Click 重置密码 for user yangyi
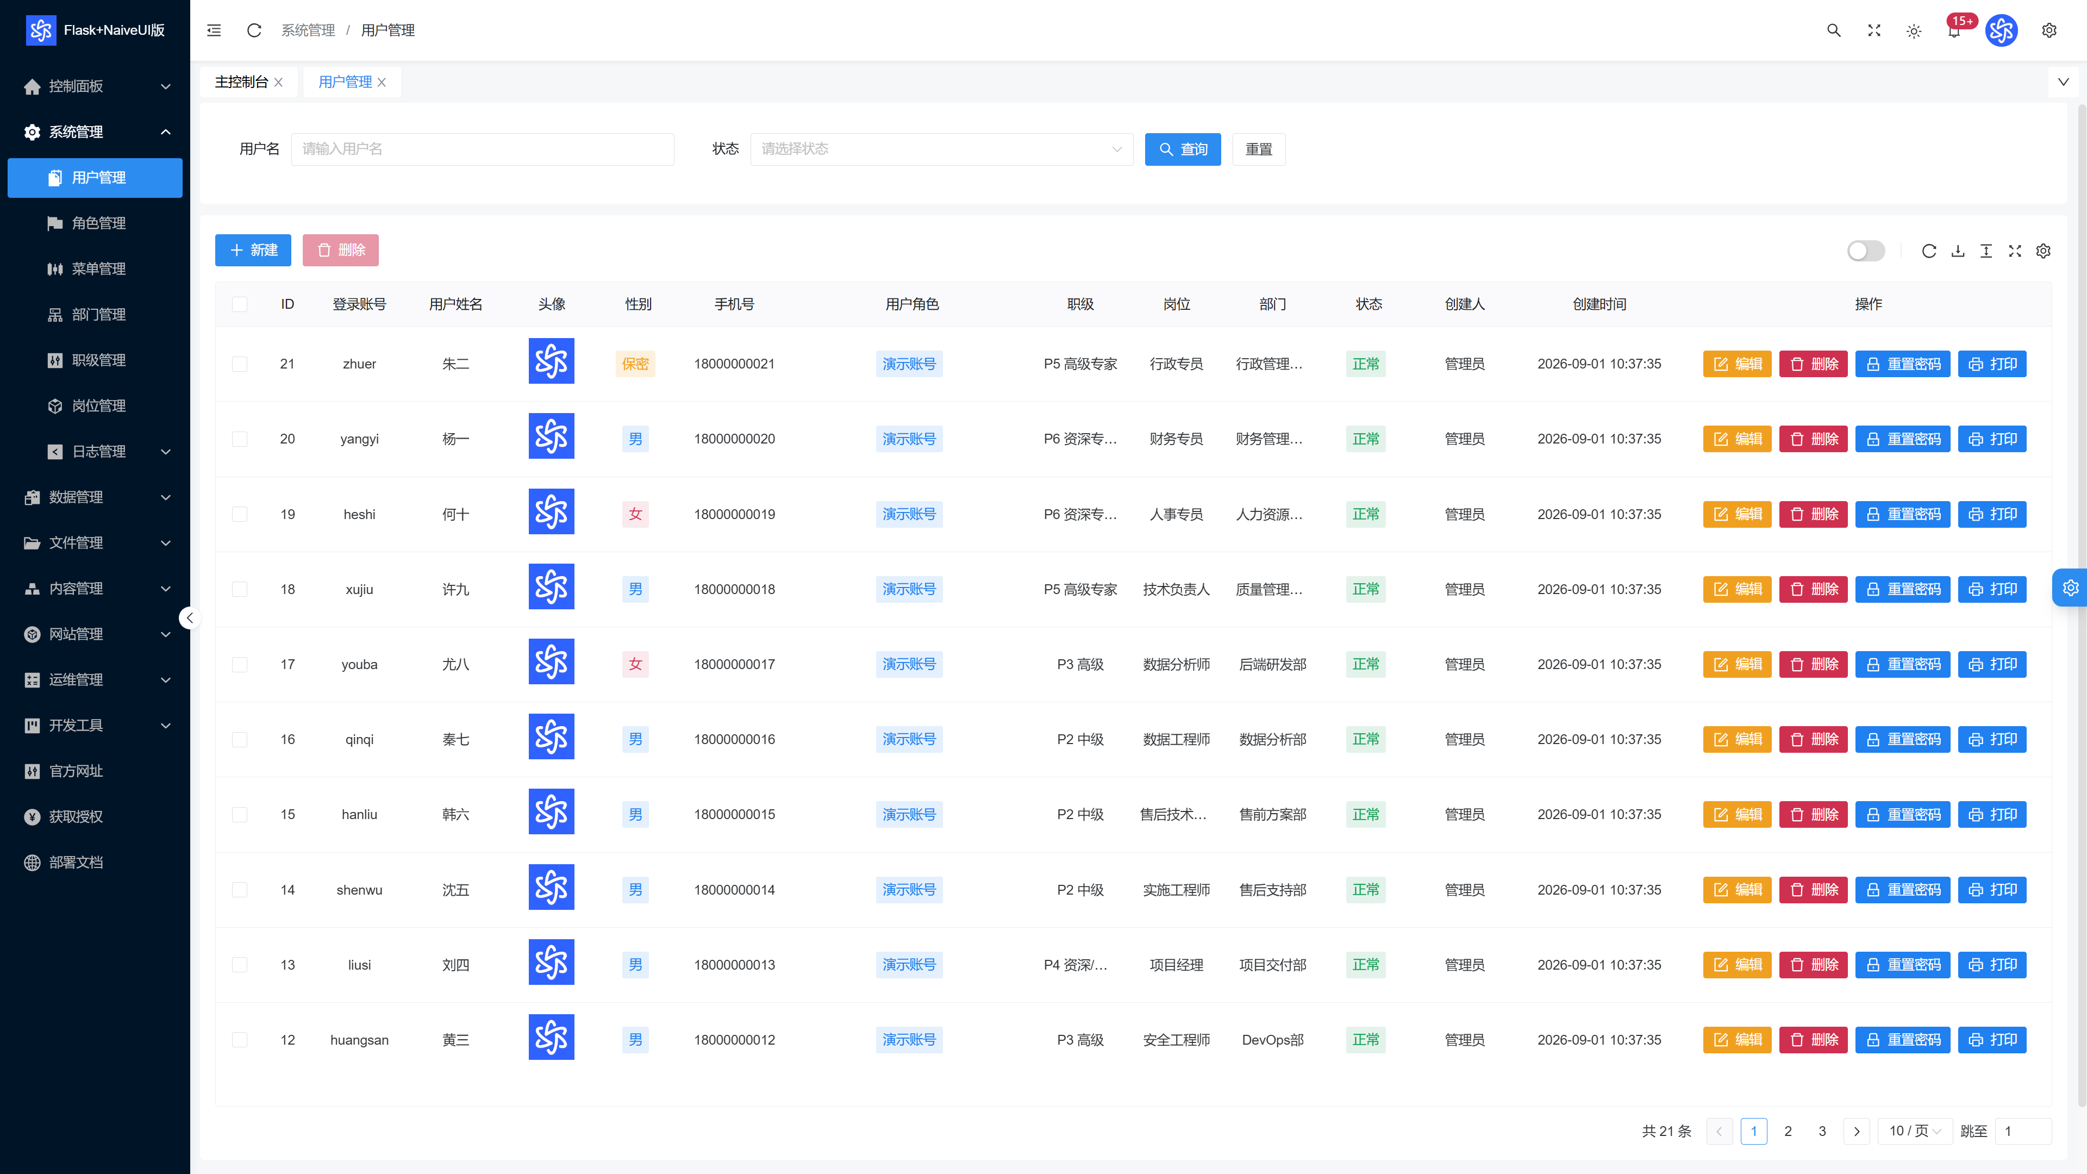2087x1174 pixels. [x=1902, y=439]
